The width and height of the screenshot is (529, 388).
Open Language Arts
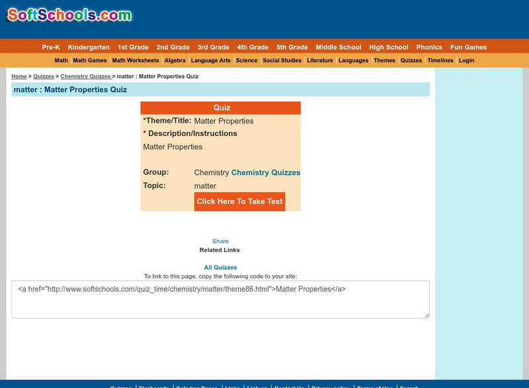[x=210, y=60]
